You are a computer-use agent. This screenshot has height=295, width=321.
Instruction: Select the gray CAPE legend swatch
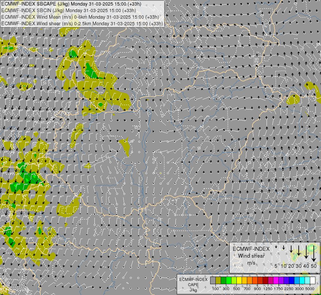tap(213, 281)
